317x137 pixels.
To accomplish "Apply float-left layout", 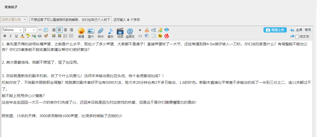I will 54,36.
